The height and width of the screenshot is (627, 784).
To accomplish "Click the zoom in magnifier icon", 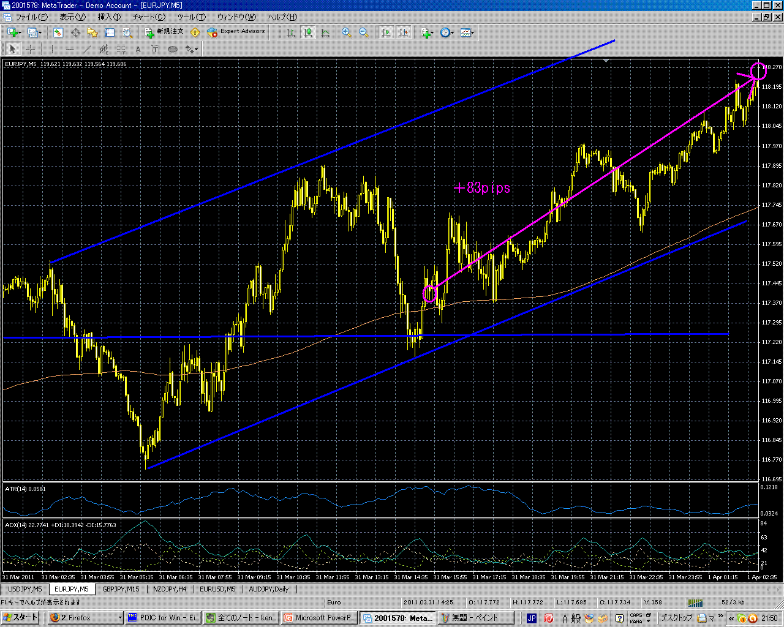I will pos(347,32).
